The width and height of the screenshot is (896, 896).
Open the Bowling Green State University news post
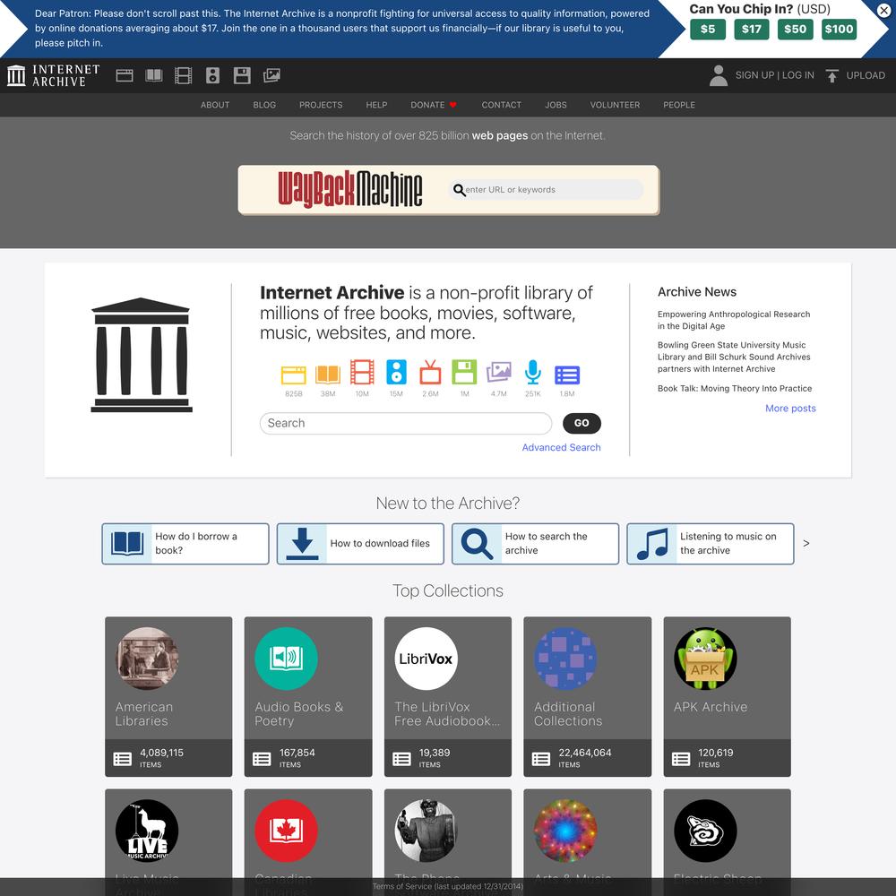[734, 358]
